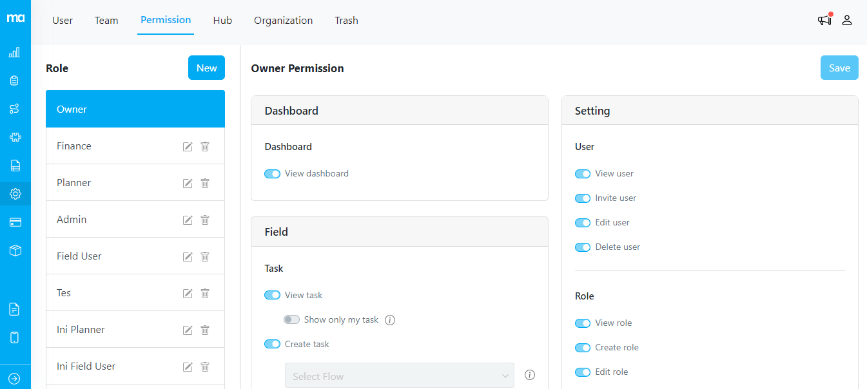Turn off the Create role toggle

[583, 348]
